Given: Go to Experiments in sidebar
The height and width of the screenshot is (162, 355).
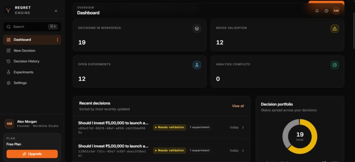Looking at the screenshot, I should [x=32, y=72].
